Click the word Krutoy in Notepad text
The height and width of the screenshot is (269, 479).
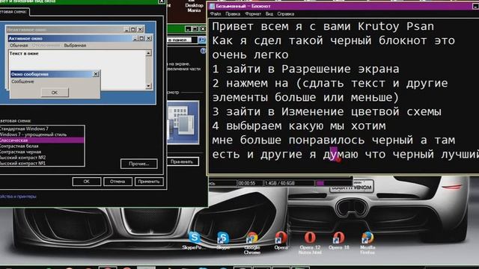coord(379,27)
